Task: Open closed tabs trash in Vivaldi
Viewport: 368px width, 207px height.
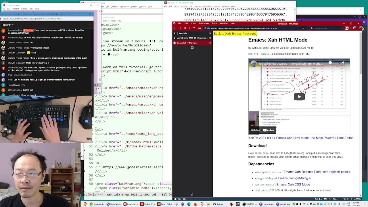Action: 192,195
